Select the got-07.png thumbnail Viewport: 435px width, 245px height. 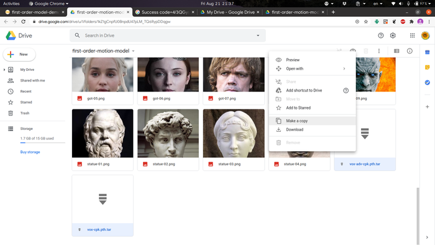click(234, 75)
